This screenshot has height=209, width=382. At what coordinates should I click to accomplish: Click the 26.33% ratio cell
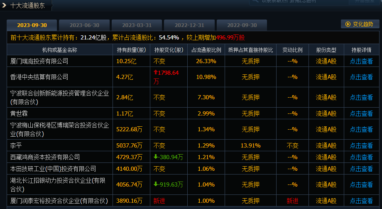tap(206, 61)
